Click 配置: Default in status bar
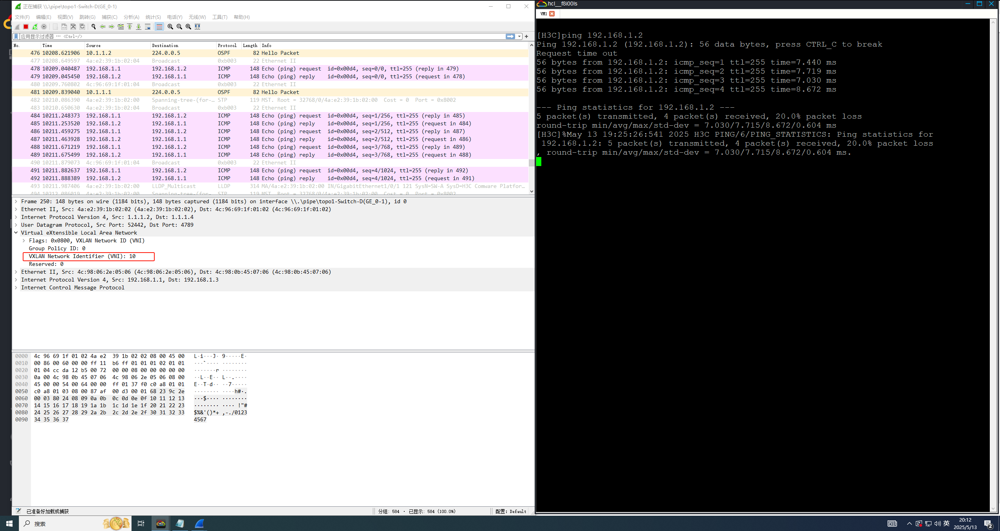The height and width of the screenshot is (531, 1000). coord(510,511)
